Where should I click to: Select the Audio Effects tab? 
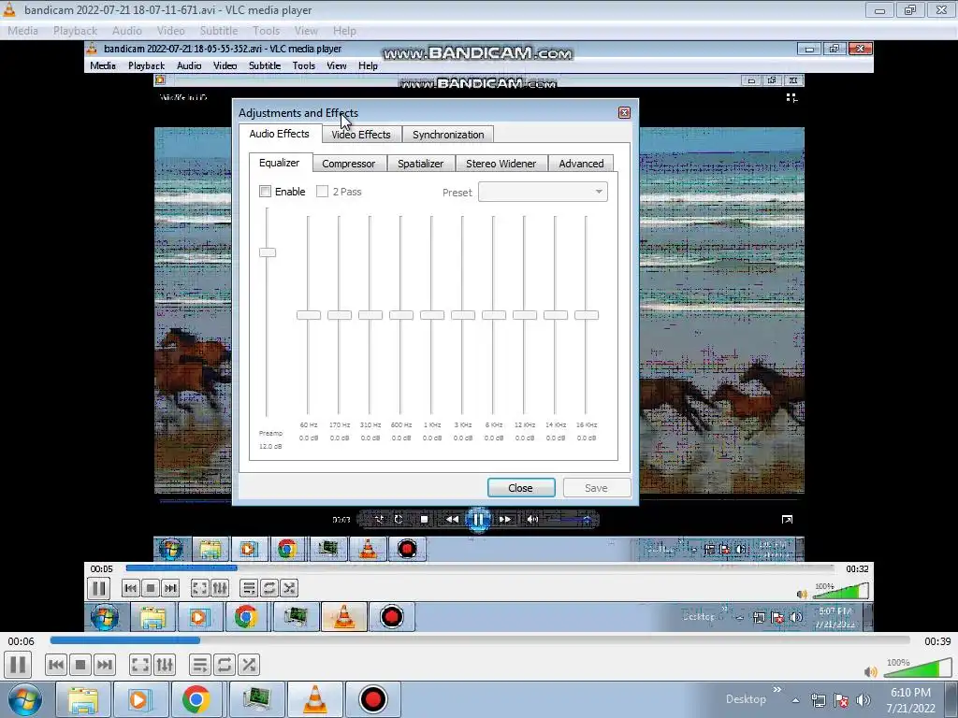point(279,134)
